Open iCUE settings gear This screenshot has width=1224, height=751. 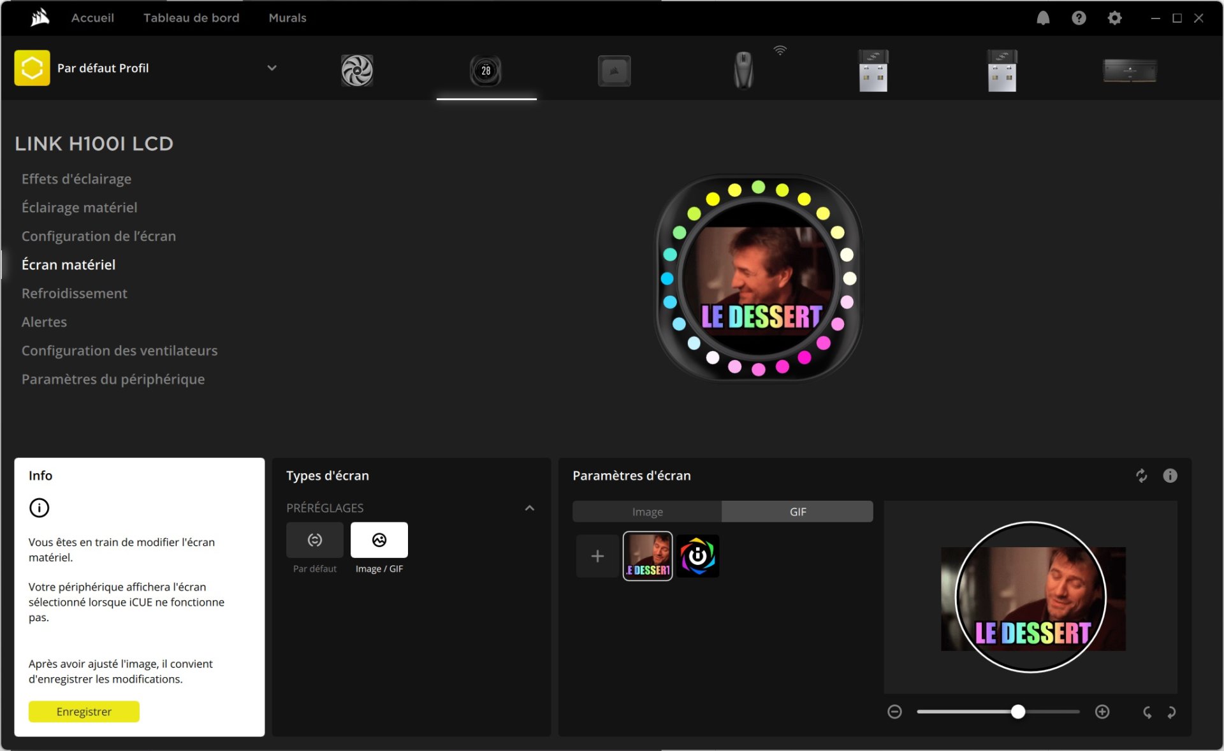pyautogui.click(x=1114, y=18)
